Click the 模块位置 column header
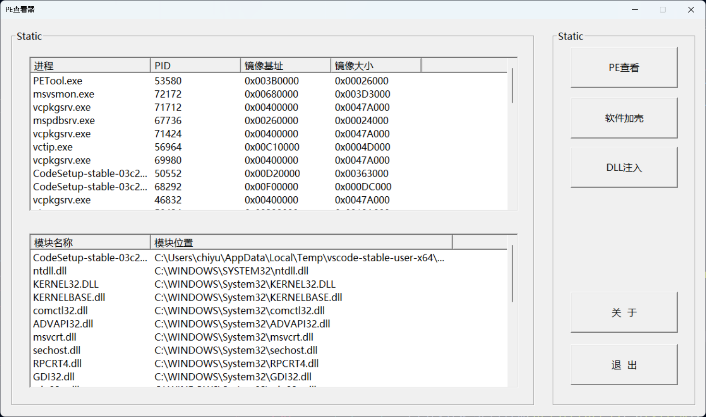The width and height of the screenshot is (706, 417). point(301,243)
